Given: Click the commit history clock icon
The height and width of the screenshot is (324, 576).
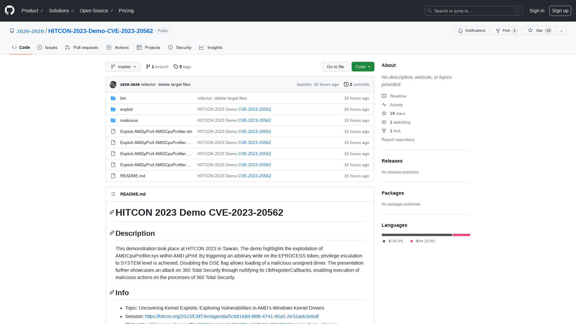Looking at the screenshot, I should coord(346,85).
